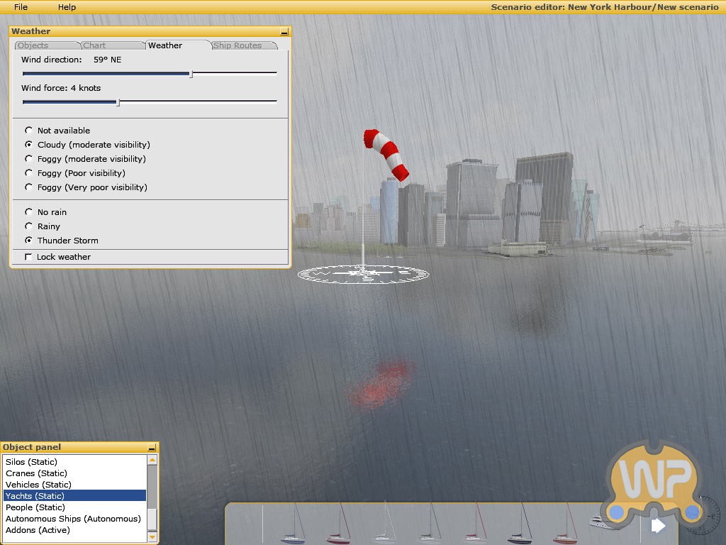The image size is (726, 545).
Task: Click the wind compass rose on water
Action: (x=363, y=273)
